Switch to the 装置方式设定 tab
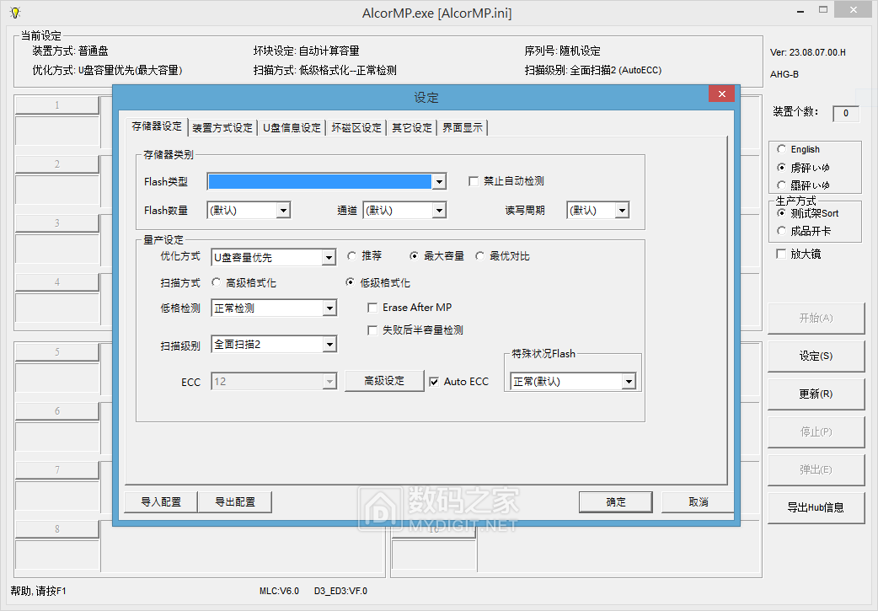This screenshot has width=878, height=611. tap(222, 128)
